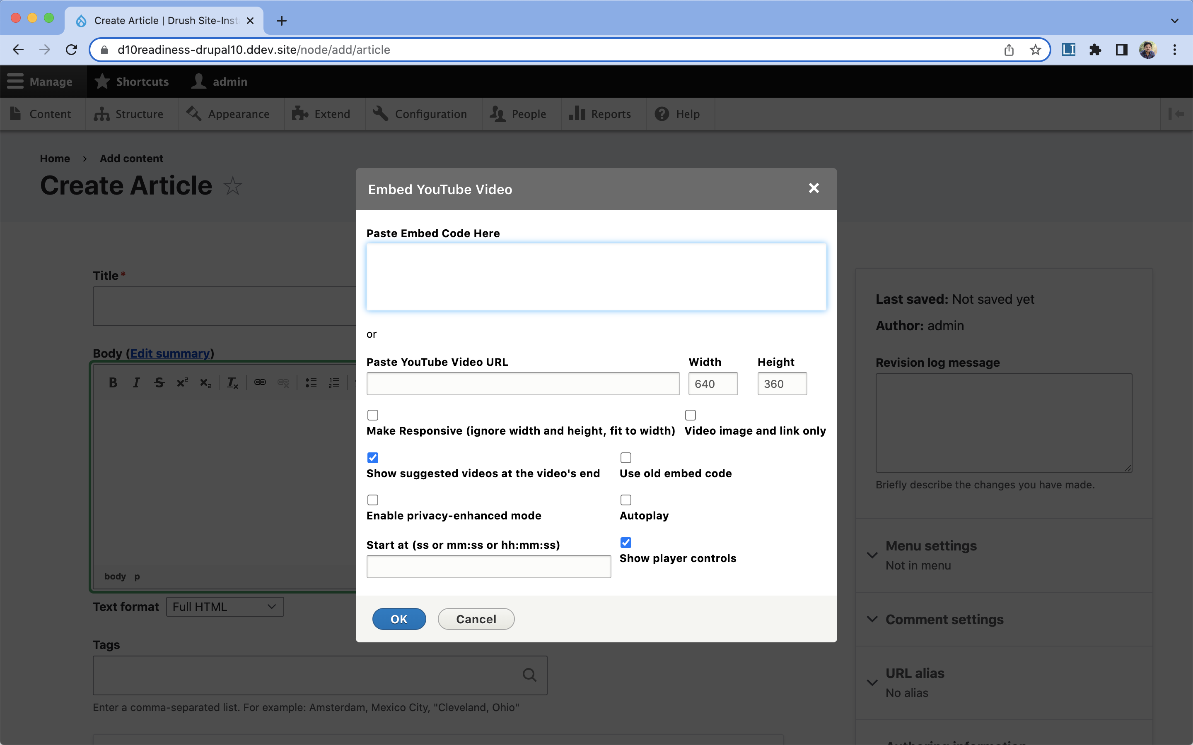This screenshot has height=745, width=1193.
Task: Toggle Strikethrough in the editor toolbar
Action: point(159,383)
